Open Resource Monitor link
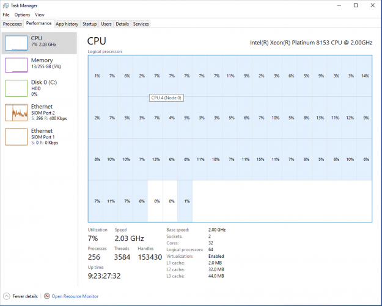382x306 pixels. pos(75,296)
